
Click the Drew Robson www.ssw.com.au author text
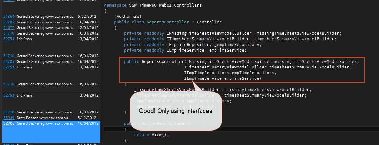[x=42, y=118]
